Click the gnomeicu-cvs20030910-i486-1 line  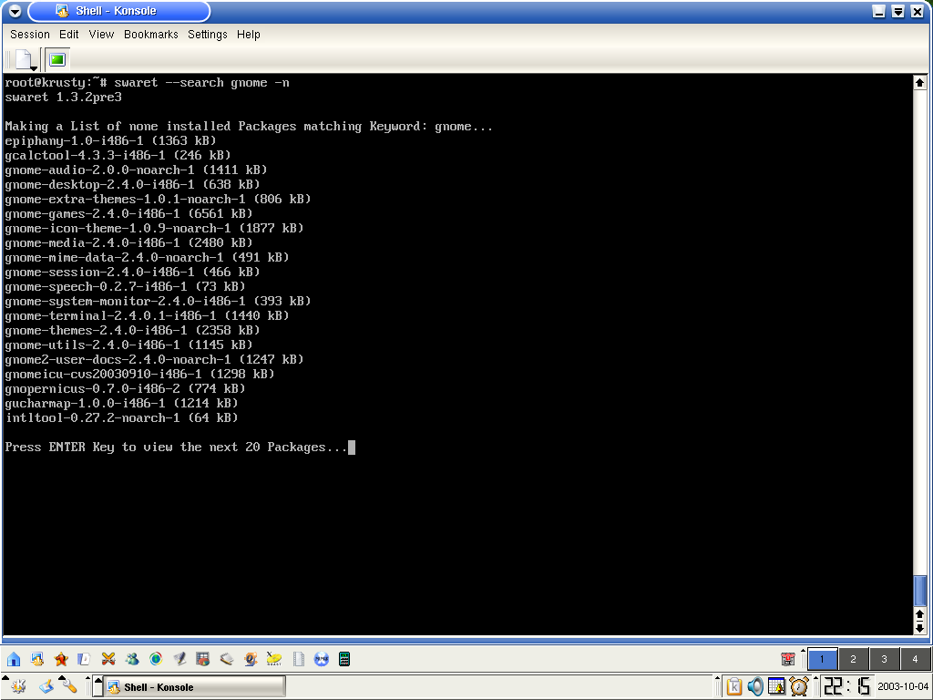pos(139,374)
